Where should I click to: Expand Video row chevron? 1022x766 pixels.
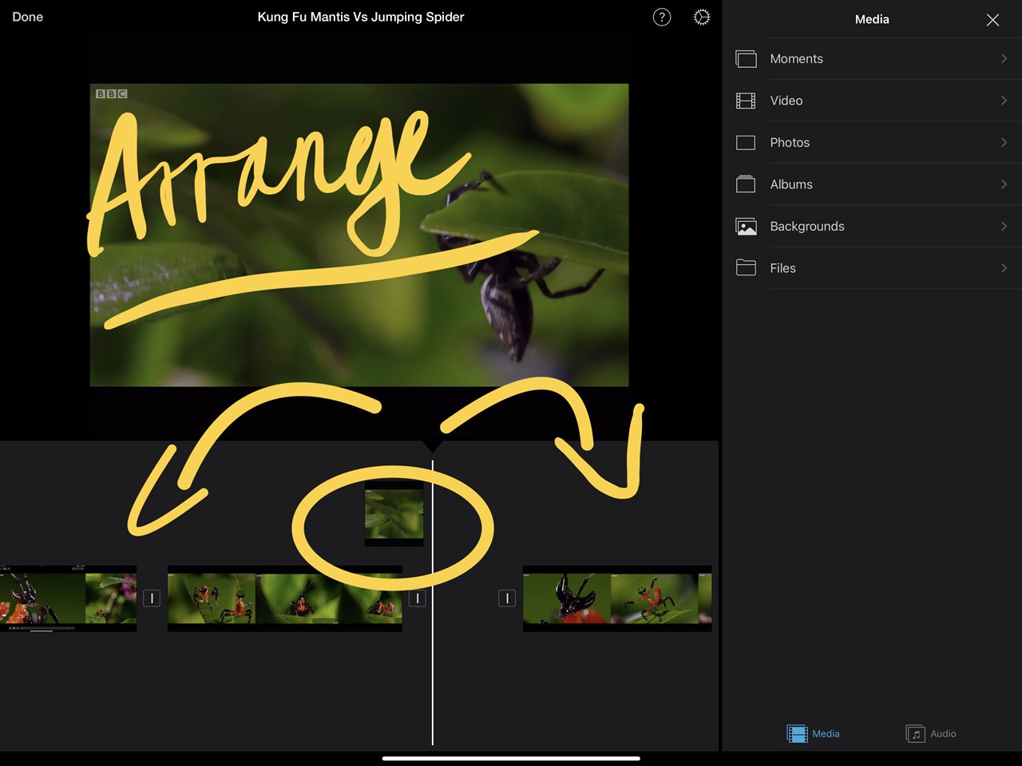coord(1004,101)
